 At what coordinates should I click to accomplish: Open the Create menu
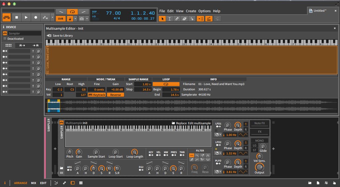(x=191, y=11)
